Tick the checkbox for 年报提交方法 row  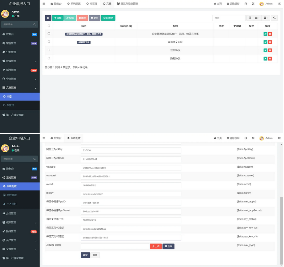[x=49, y=42]
